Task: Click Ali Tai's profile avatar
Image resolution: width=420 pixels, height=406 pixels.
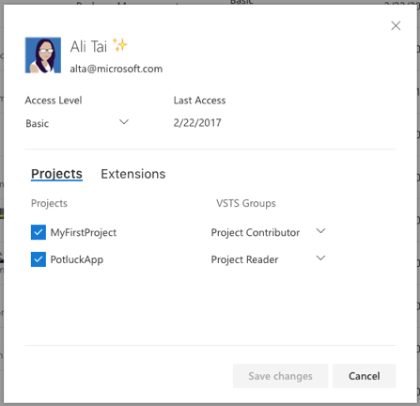Action: pos(43,55)
